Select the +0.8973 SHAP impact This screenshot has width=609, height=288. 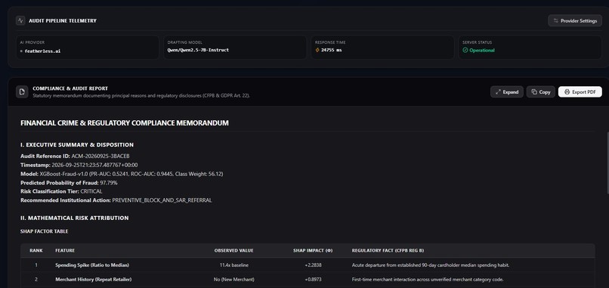point(313,280)
